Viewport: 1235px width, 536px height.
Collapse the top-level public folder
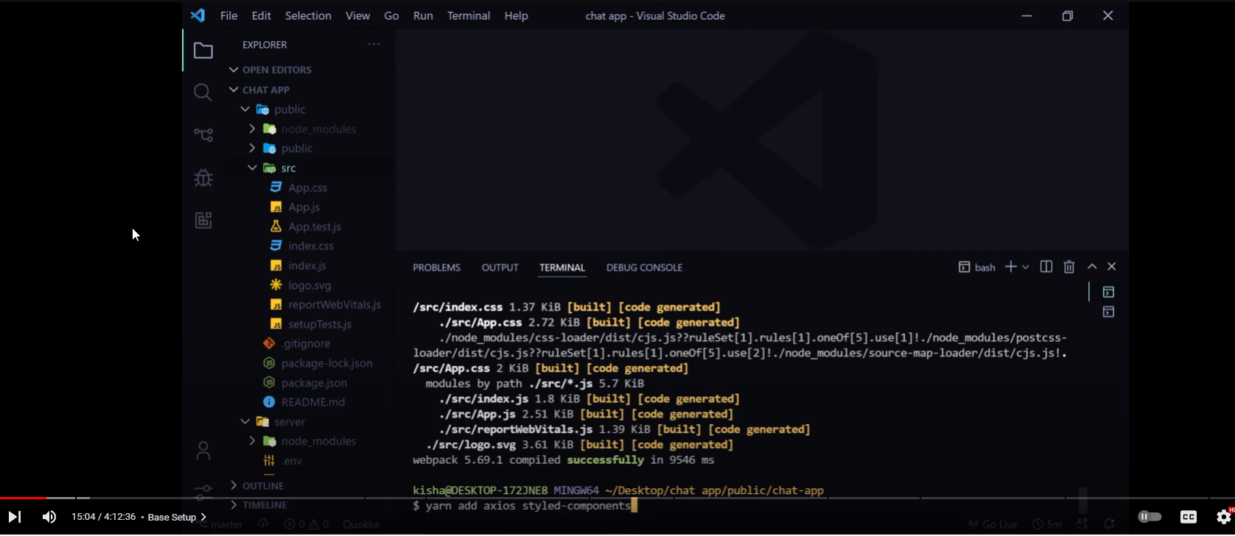tap(245, 109)
